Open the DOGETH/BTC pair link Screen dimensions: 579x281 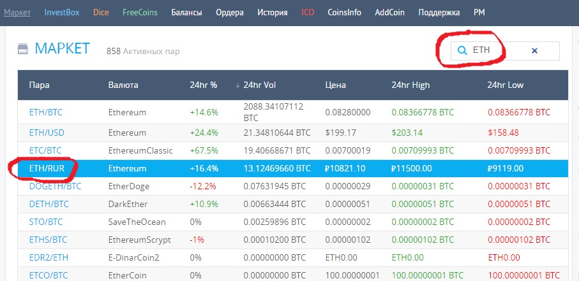click(55, 187)
